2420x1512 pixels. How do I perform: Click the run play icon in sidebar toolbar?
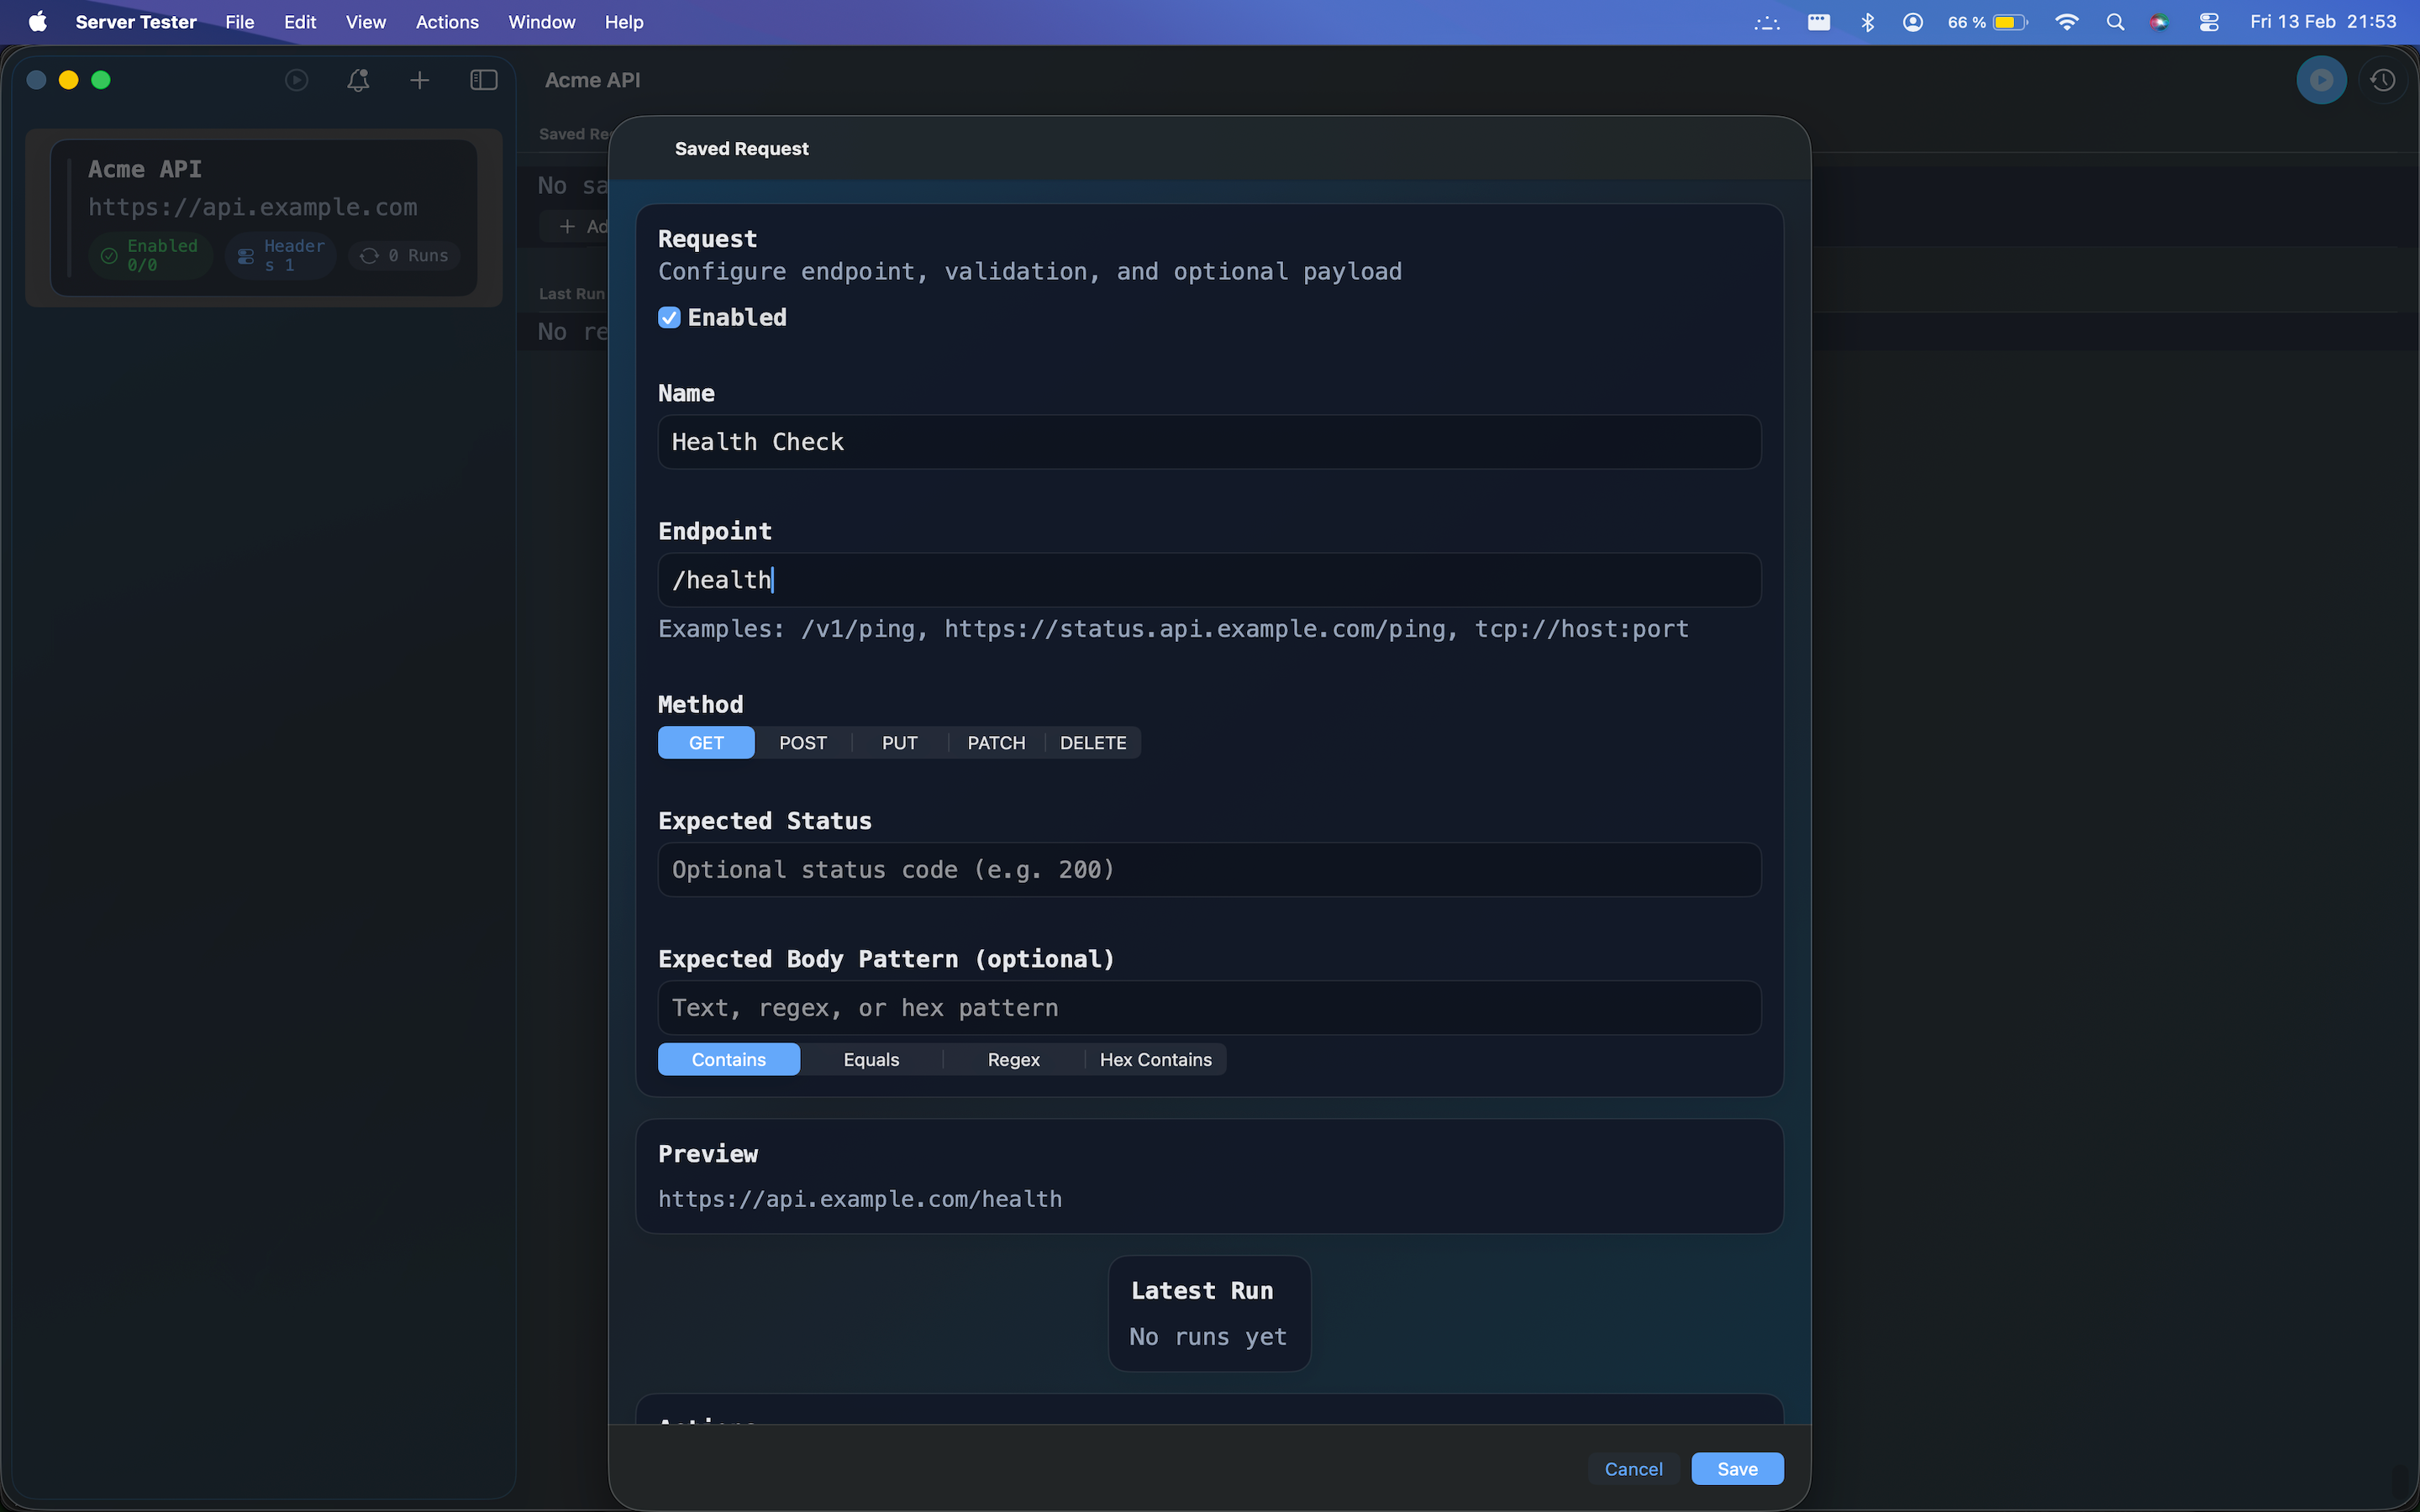[x=296, y=80]
